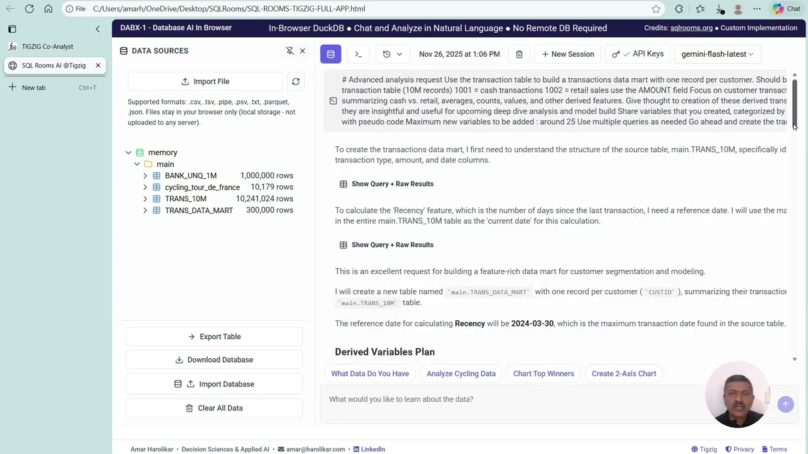Close the Data Sources panel
Screen dimensions: 808x454
[x=302, y=50]
